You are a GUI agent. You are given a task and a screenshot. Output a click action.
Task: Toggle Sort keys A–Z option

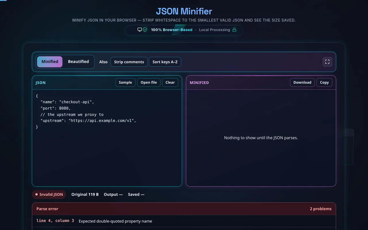(165, 62)
